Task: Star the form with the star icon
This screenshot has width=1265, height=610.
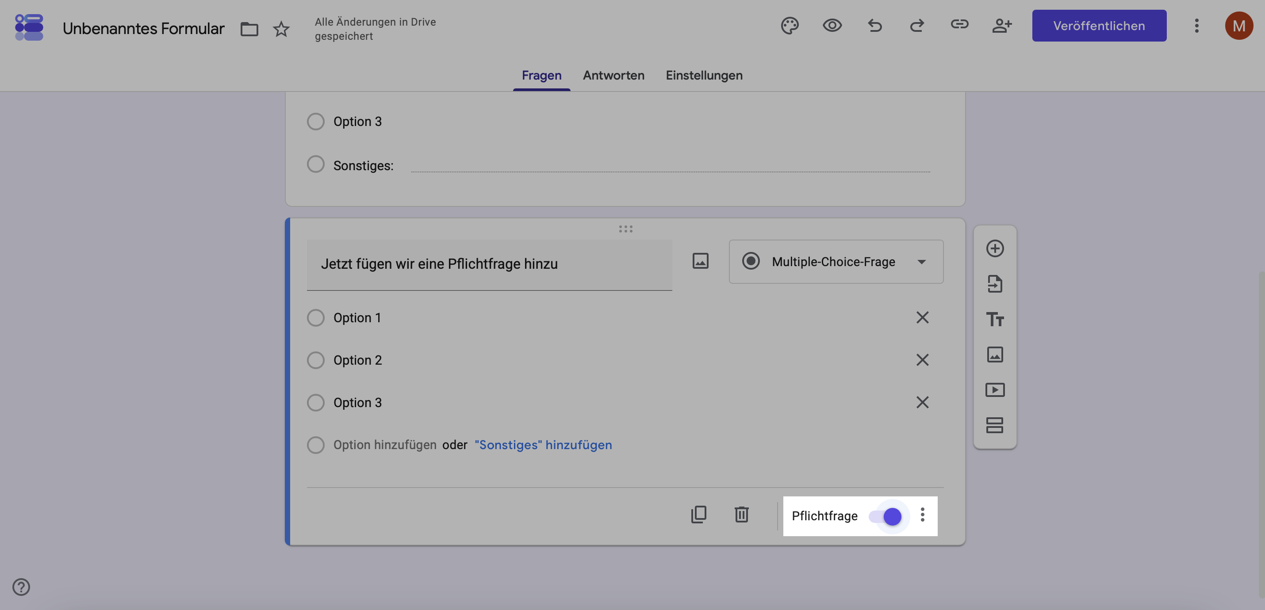Action: click(281, 29)
